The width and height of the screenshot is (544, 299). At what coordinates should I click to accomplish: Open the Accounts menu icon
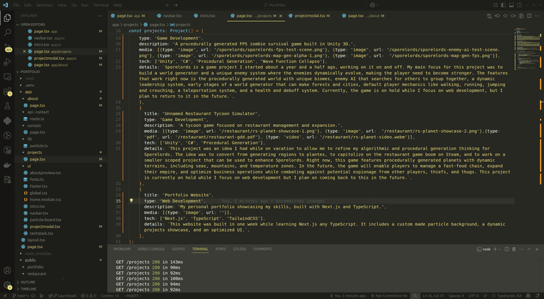tap(7, 270)
